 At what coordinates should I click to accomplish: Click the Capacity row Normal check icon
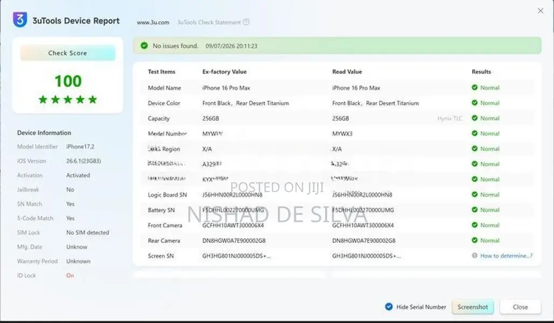(x=474, y=118)
